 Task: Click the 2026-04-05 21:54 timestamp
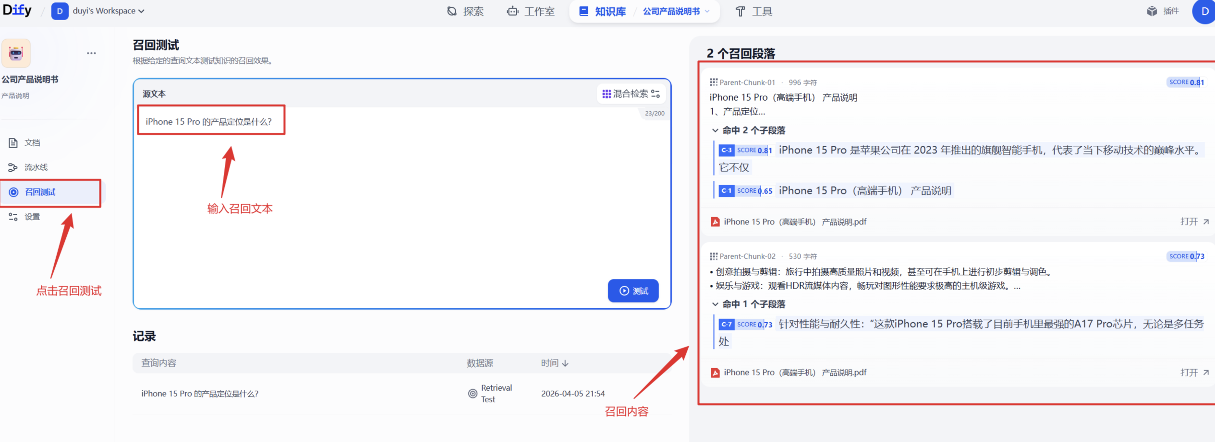[x=573, y=394]
